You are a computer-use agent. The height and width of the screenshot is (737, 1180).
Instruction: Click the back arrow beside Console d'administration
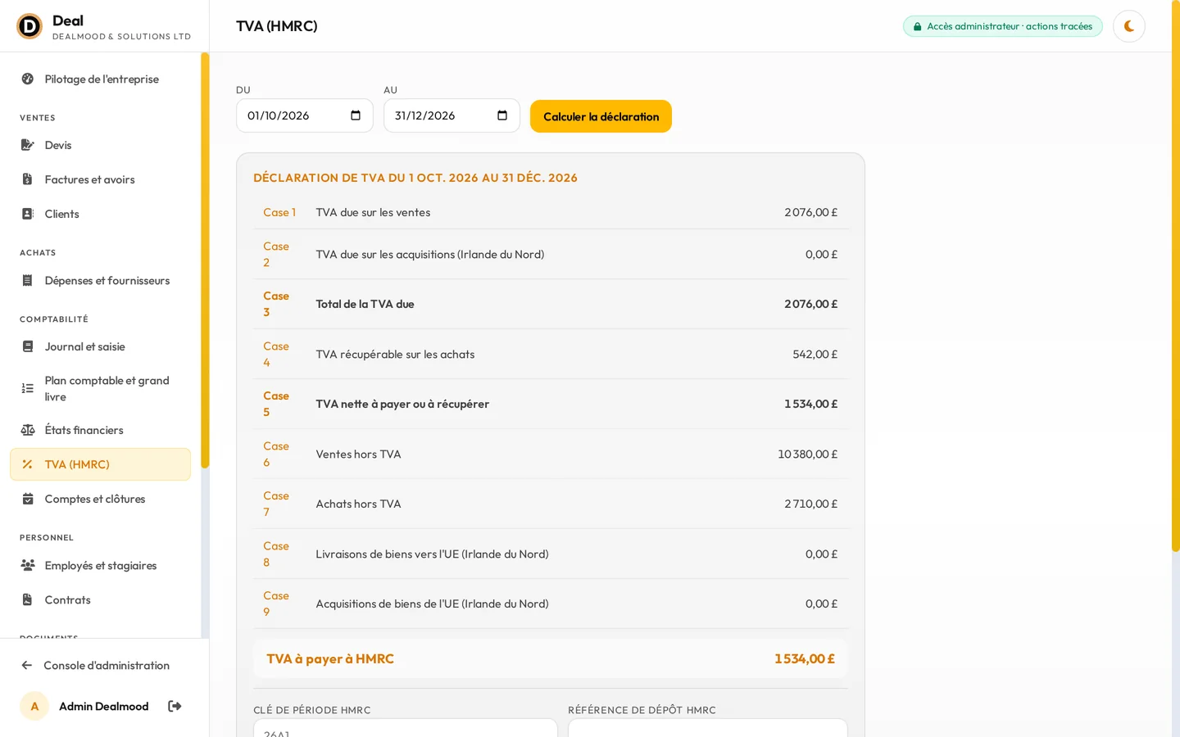[27, 665]
